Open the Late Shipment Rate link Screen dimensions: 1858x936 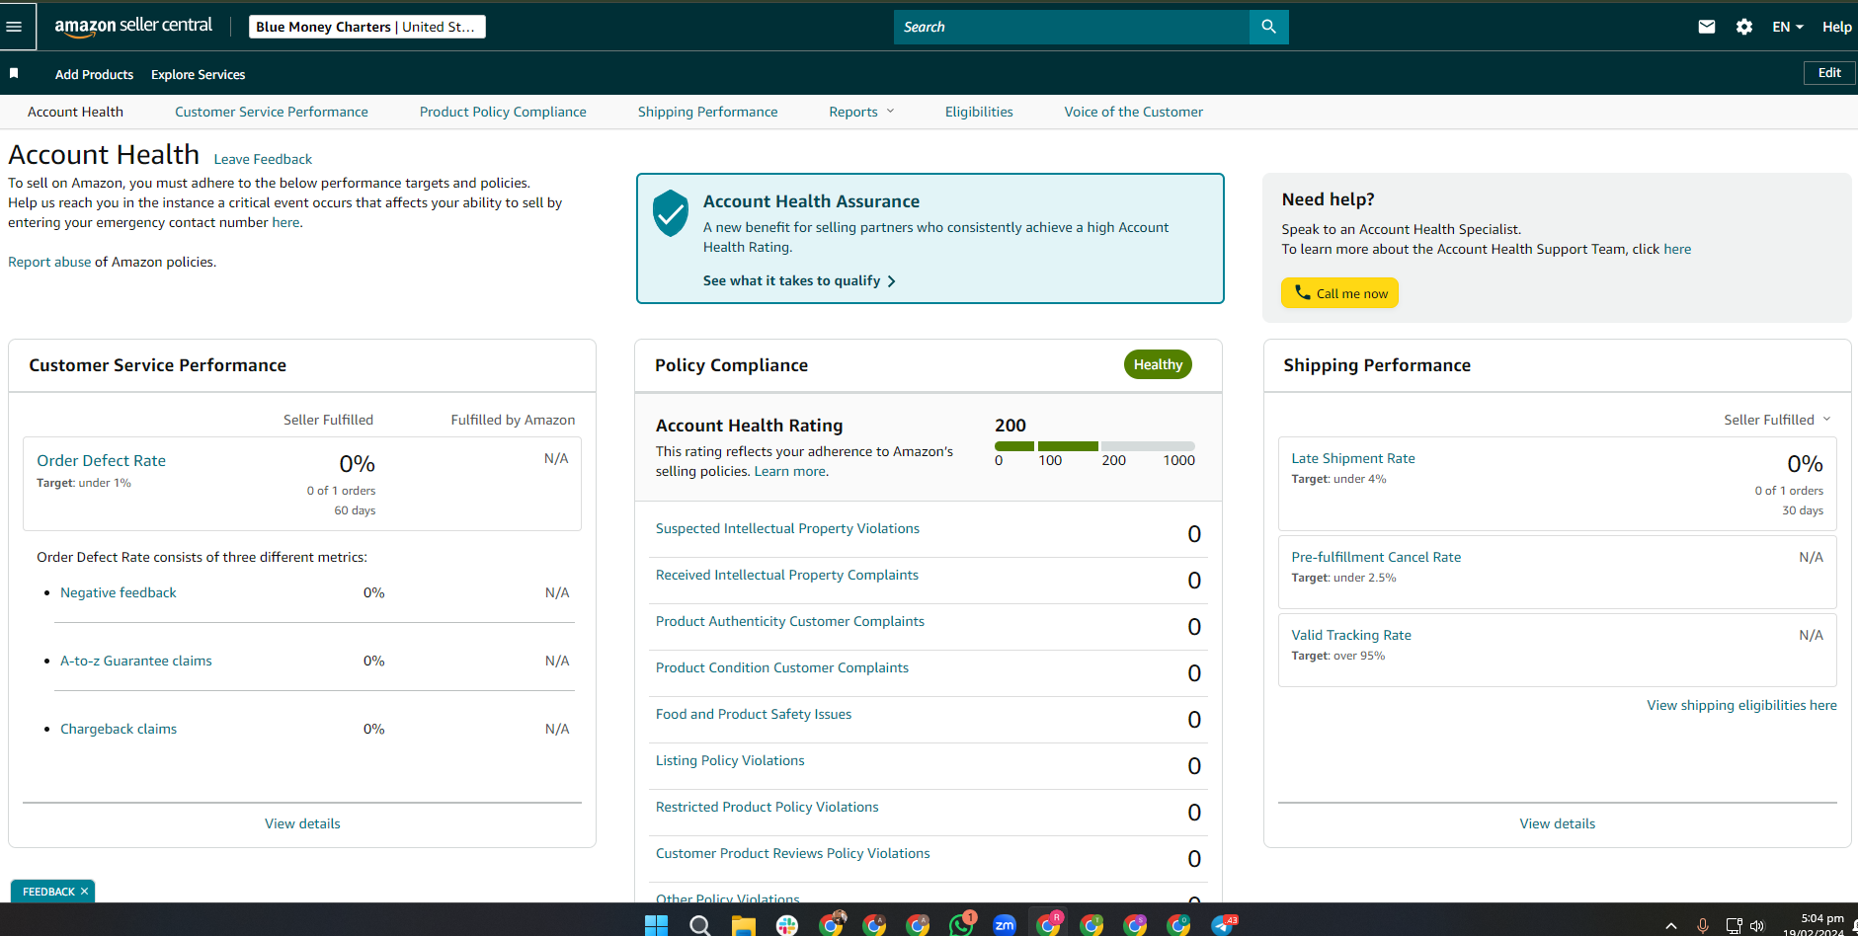1353,458
